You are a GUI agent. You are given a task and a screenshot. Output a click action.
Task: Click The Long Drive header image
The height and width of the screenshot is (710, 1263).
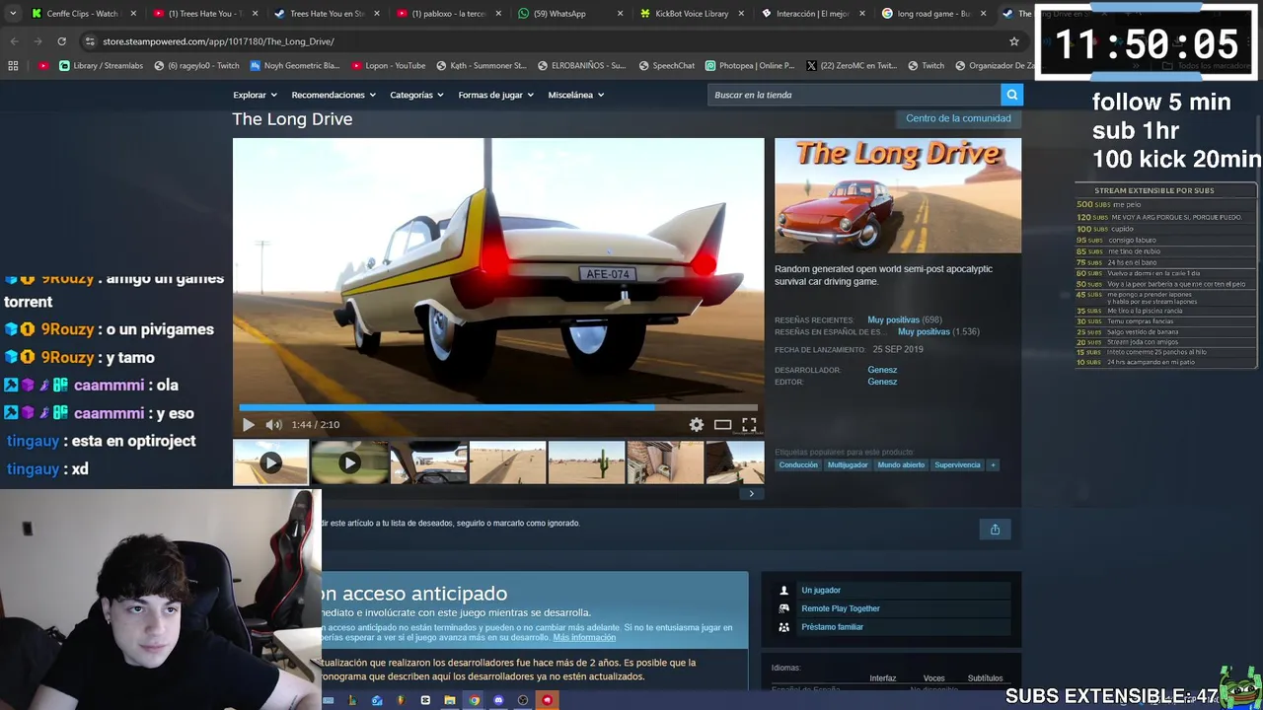(898, 195)
